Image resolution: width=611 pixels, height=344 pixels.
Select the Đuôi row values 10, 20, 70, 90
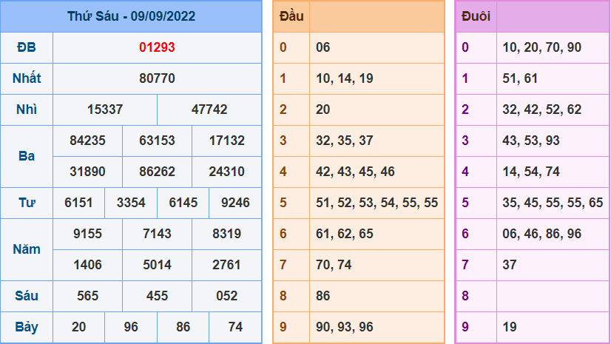point(541,47)
